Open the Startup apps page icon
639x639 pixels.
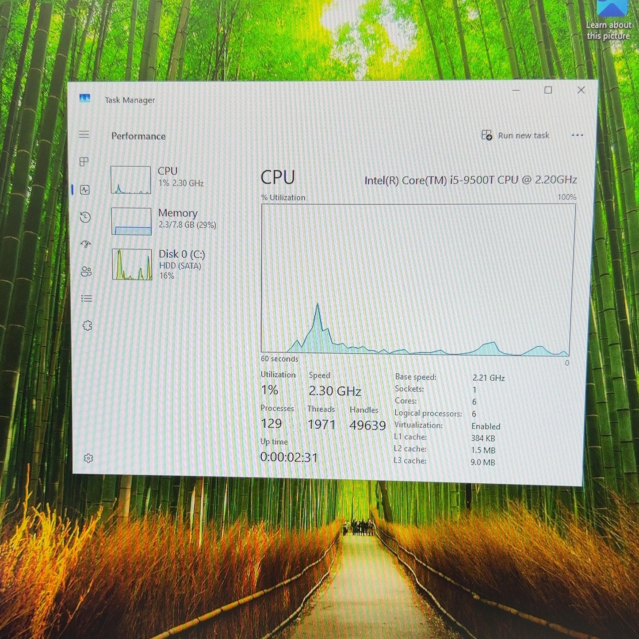click(x=86, y=244)
